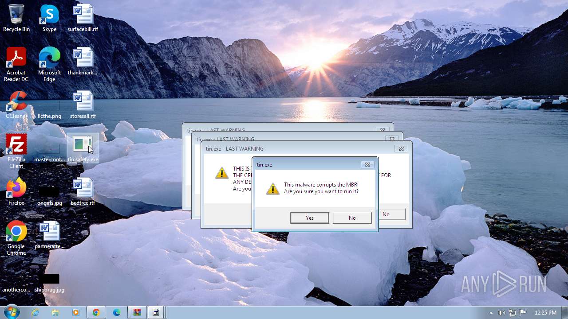Viewport: 568px width, 319px height.
Task: Open Internet Explorer from taskbar
Action: 35,312
